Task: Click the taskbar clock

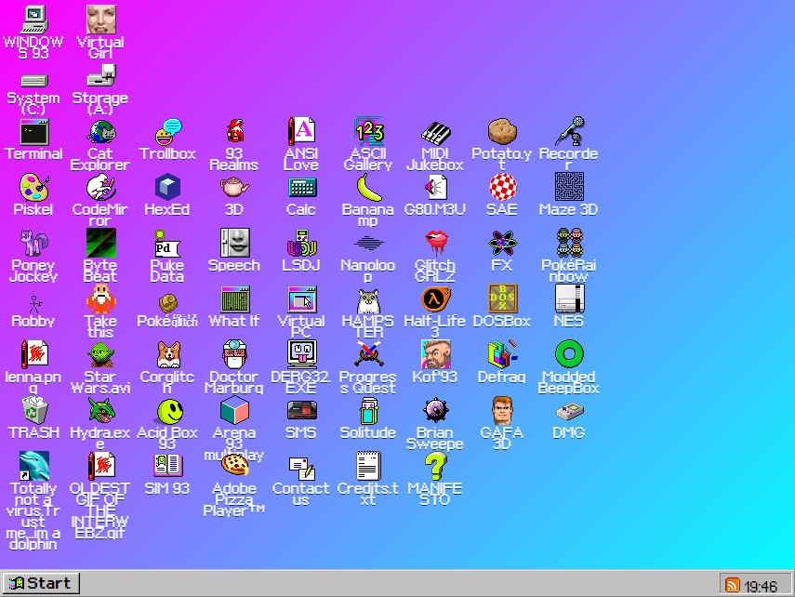Action: (762, 584)
